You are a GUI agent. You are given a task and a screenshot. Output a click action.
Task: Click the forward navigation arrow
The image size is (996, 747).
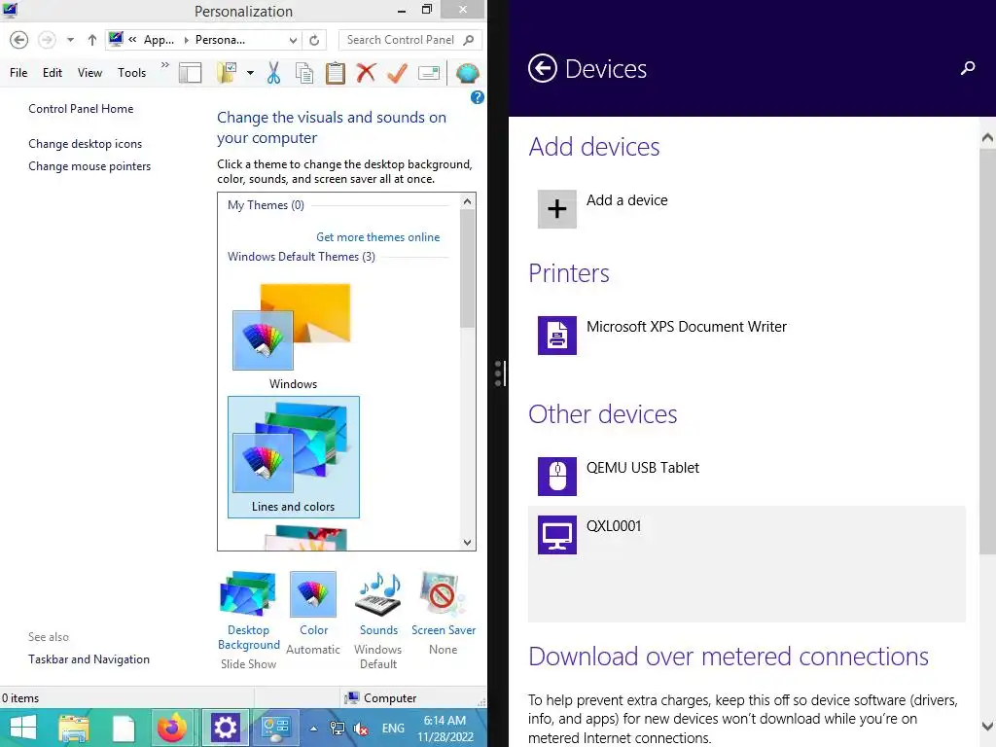click(x=47, y=40)
